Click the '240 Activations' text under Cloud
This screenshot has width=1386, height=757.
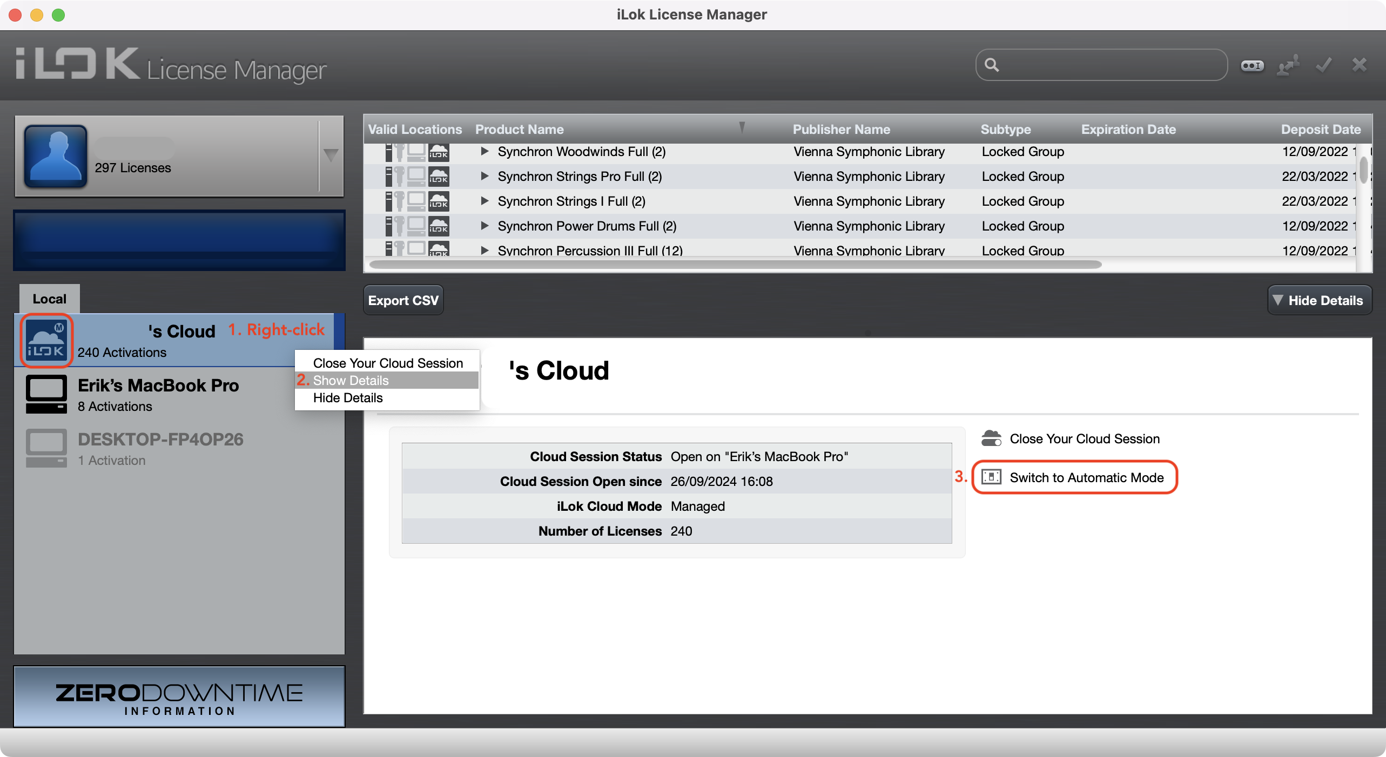(122, 352)
